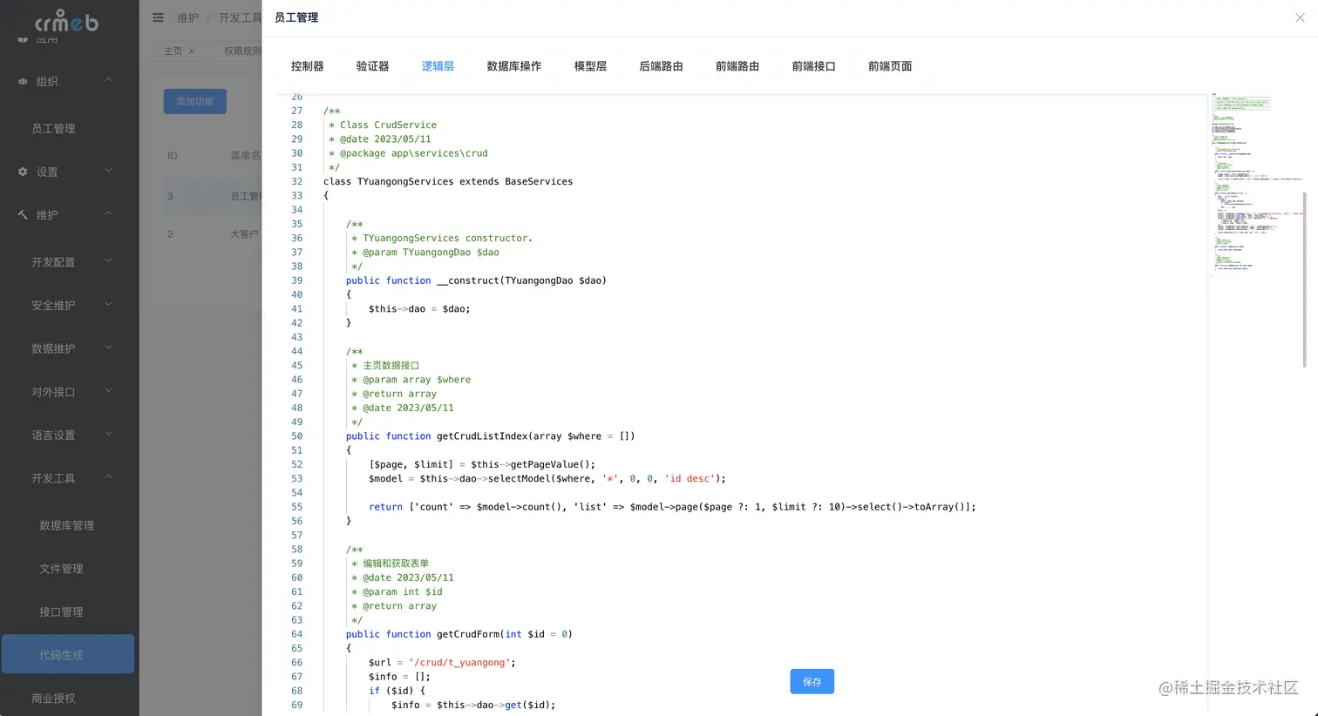Collapse the 组织 sidebar section chevron

coord(109,80)
